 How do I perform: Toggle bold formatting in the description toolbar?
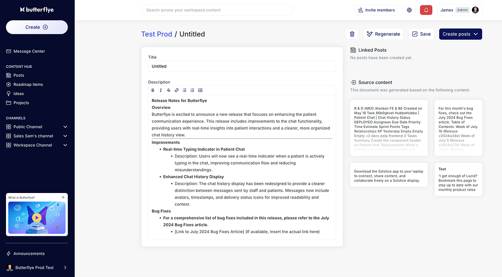coord(153,90)
